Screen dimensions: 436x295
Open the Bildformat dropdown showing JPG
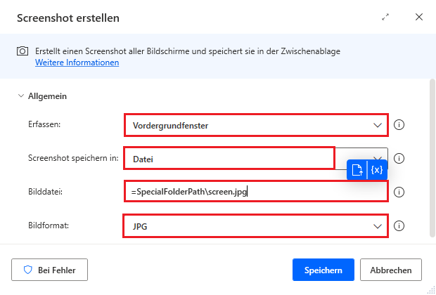tap(255, 226)
